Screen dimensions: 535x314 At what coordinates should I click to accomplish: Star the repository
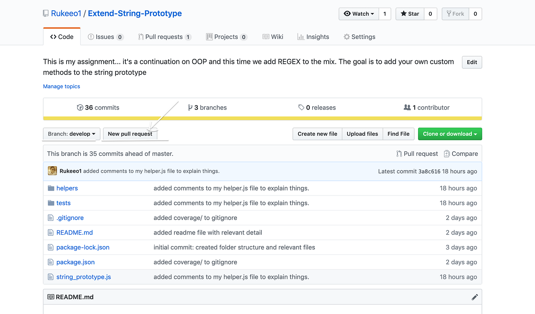[x=410, y=14]
